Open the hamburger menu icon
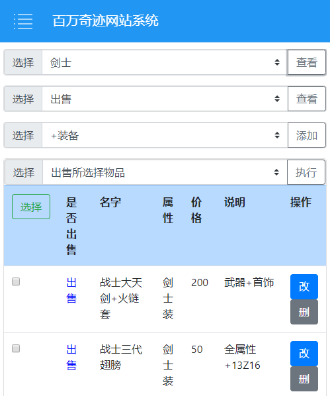 pyautogui.click(x=23, y=21)
